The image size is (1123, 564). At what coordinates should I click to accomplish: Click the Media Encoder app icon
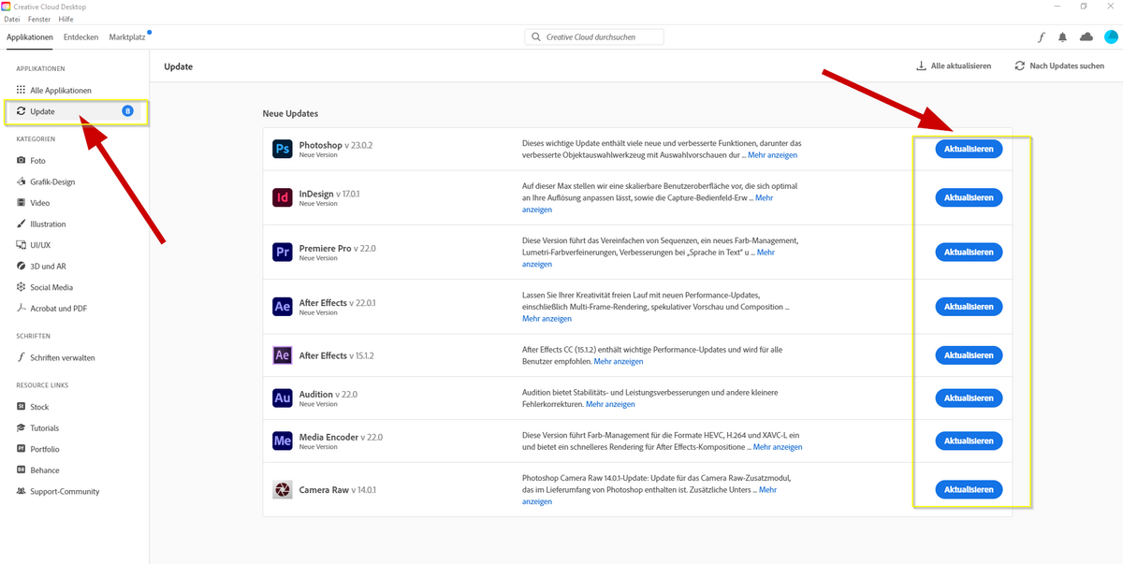[x=282, y=441]
